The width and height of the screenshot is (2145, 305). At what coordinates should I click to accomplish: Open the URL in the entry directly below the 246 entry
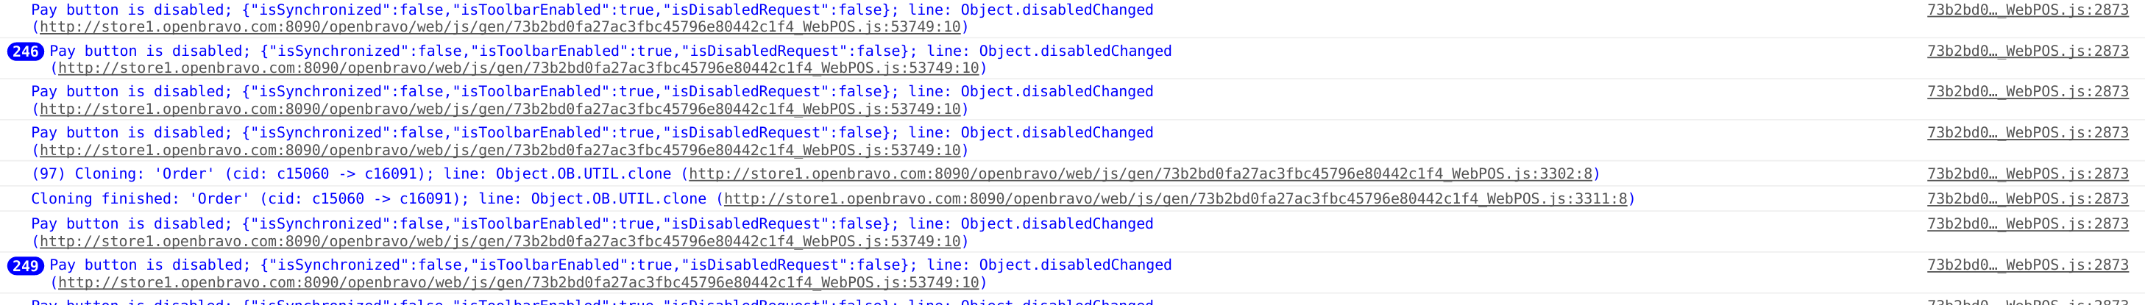(x=500, y=109)
